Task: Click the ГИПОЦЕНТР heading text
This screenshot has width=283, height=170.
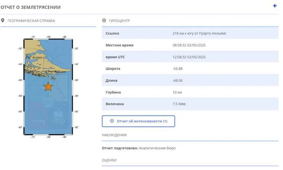Action: [120, 21]
